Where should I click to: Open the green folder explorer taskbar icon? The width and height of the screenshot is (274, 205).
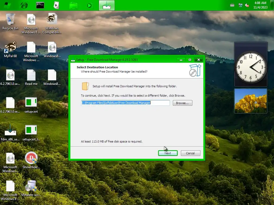coord(74,5)
